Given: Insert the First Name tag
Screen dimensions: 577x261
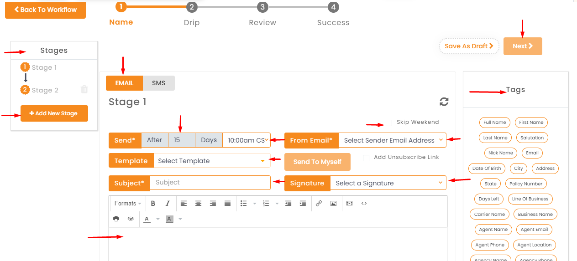Looking at the screenshot, I should [531, 122].
